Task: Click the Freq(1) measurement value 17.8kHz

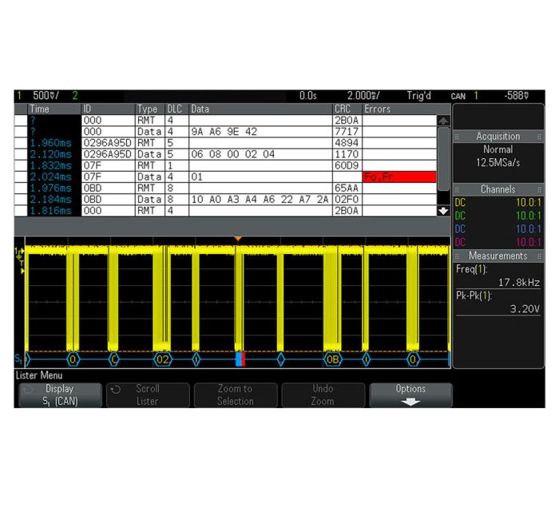Action: pyautogui.click(x=519, y=283)
